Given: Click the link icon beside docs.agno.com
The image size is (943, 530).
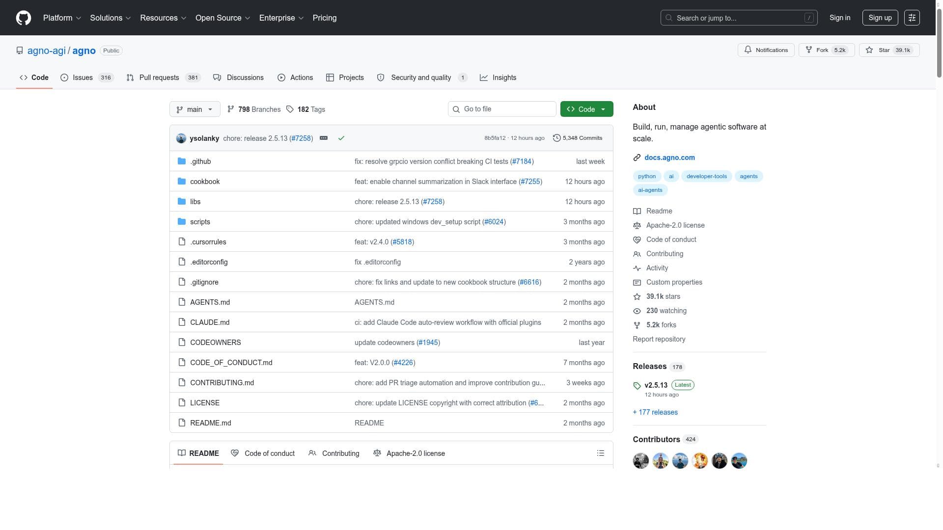Looking at the screenshot, I should [x=637, y=158].
